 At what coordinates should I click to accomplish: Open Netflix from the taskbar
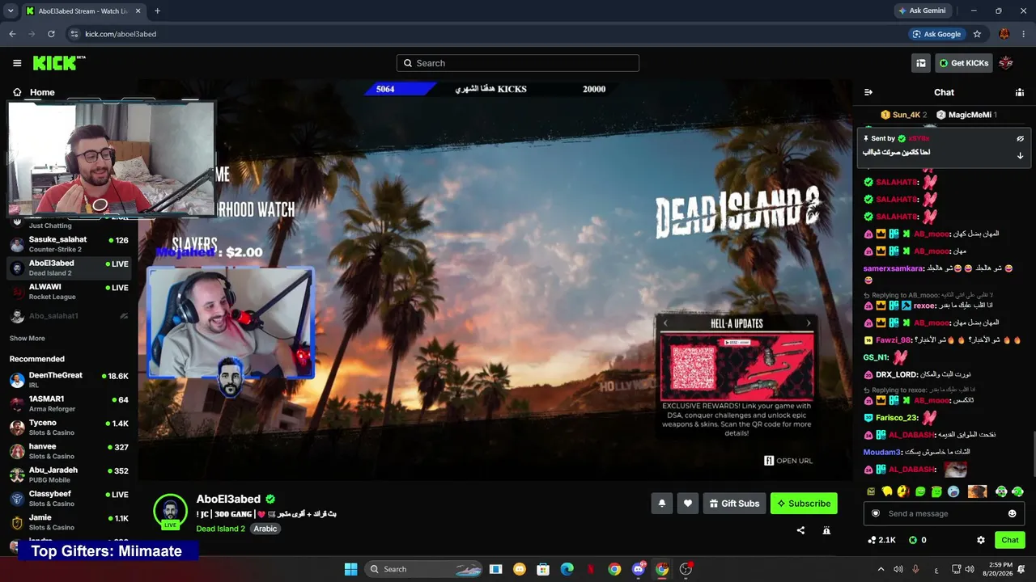(x=591, y=569)
